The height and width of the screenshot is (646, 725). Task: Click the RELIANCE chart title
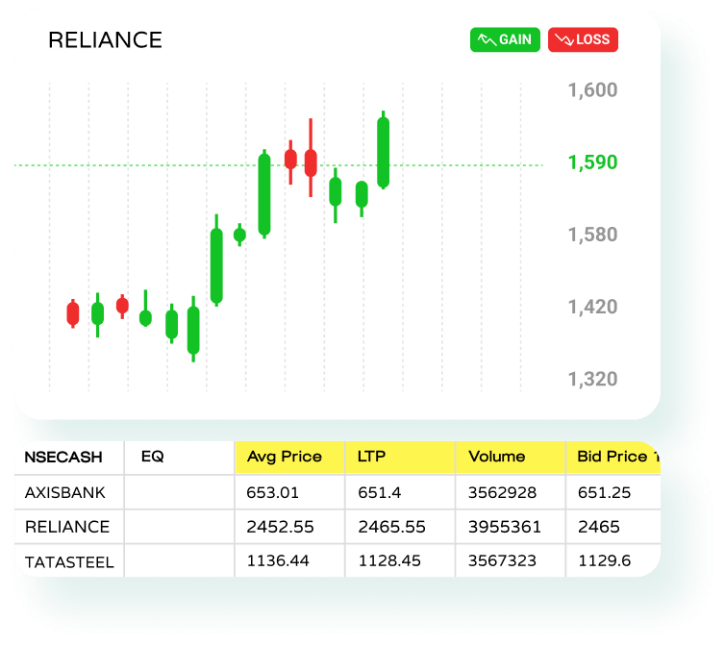[105, 39]
